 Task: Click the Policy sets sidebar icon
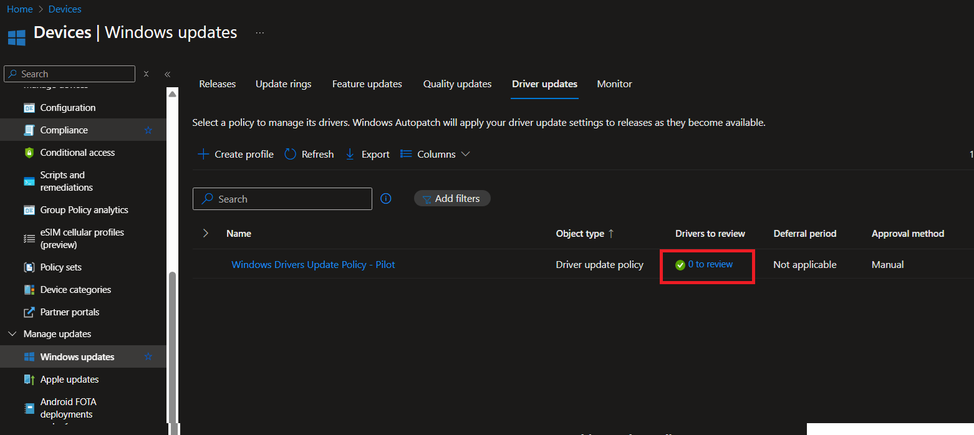29,267
